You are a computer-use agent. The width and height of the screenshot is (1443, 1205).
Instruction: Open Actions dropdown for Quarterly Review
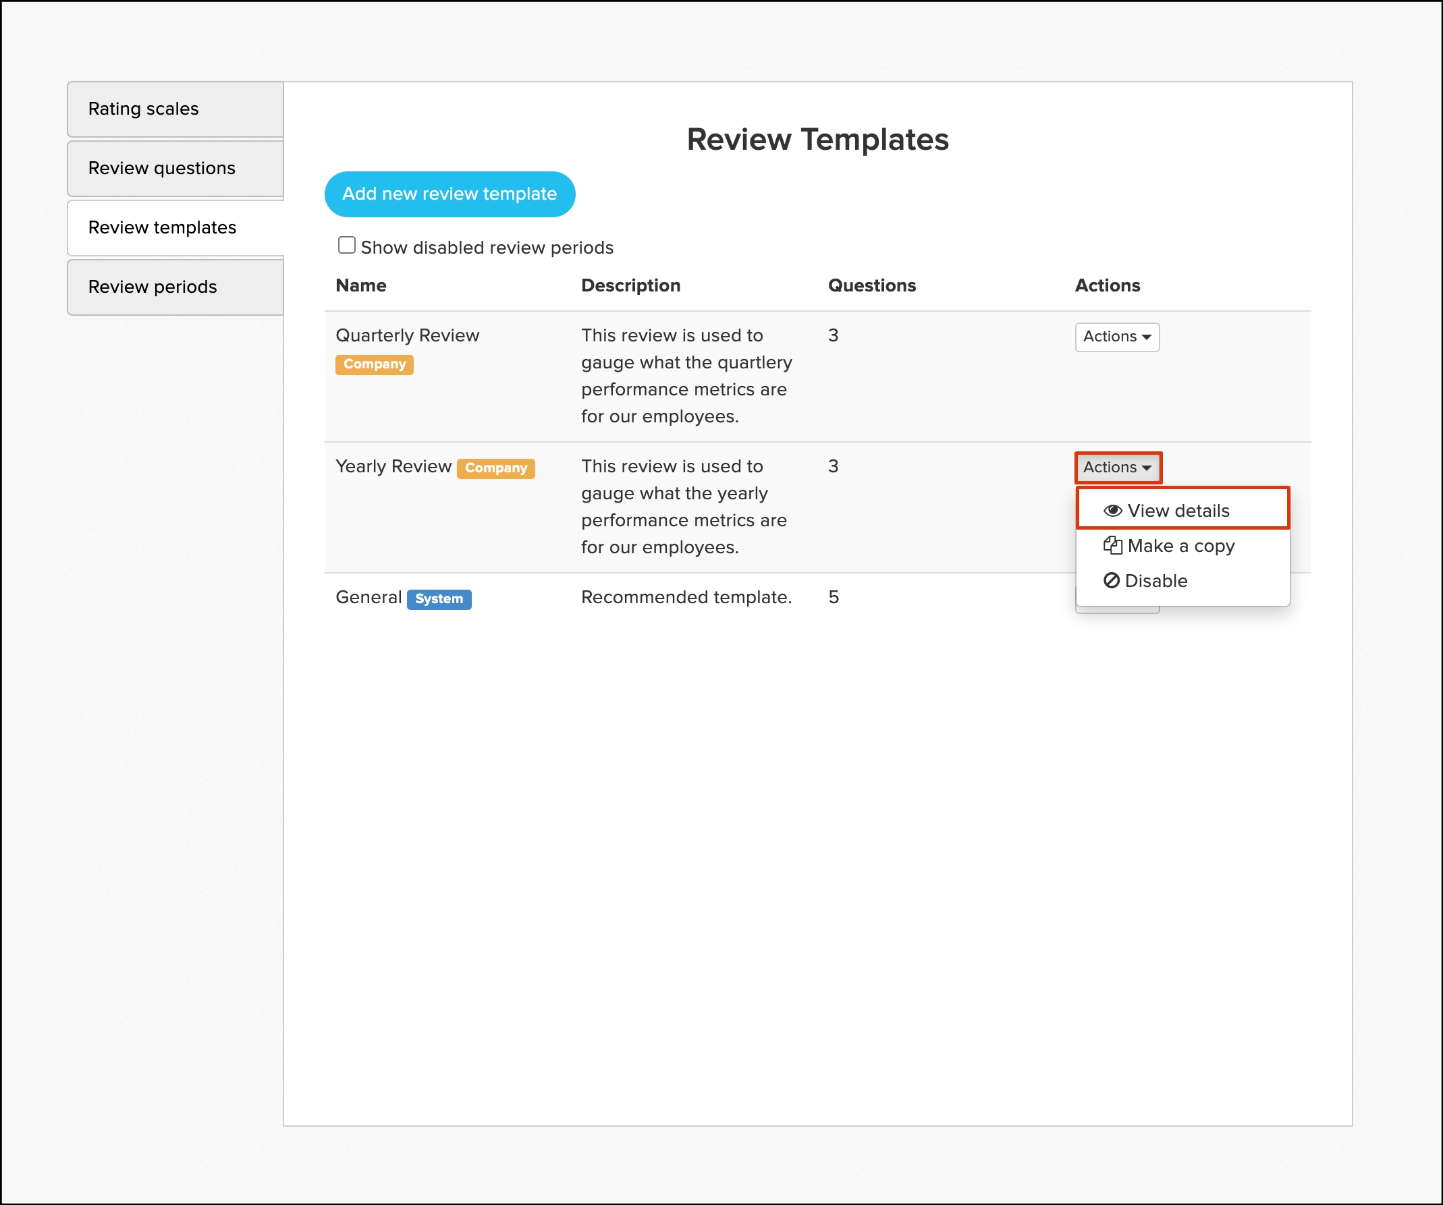1116,337
